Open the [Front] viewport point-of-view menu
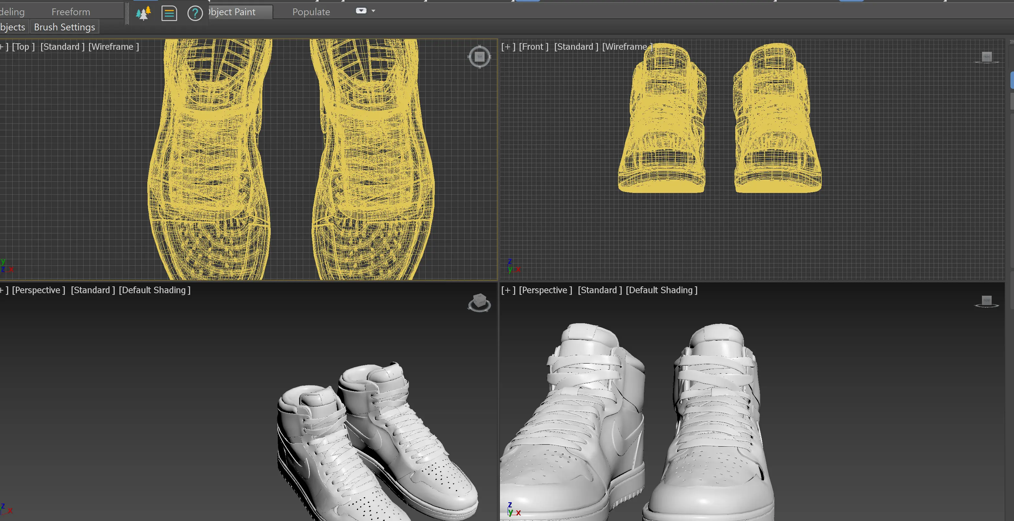1014x521 pixels. [x=534, y=47]
